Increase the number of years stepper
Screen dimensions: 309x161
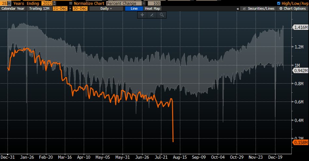pos(9,2)
